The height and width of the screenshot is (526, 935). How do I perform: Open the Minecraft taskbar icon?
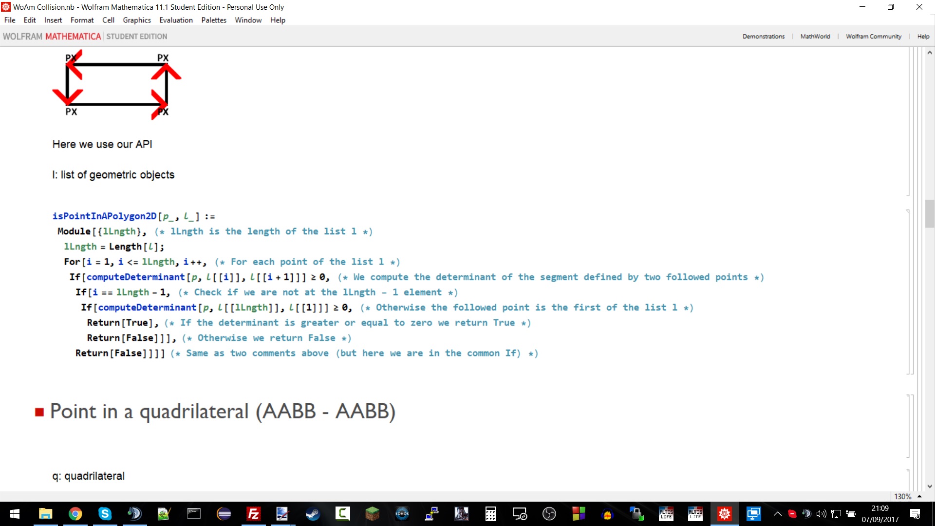[x=372, y=514]
